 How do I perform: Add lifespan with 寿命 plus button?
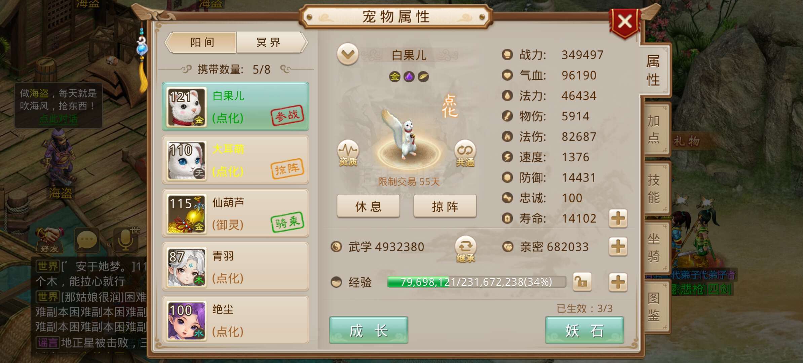(618, 218)
